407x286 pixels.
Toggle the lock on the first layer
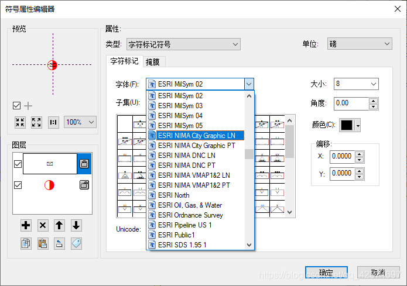[x=84, y=164]
